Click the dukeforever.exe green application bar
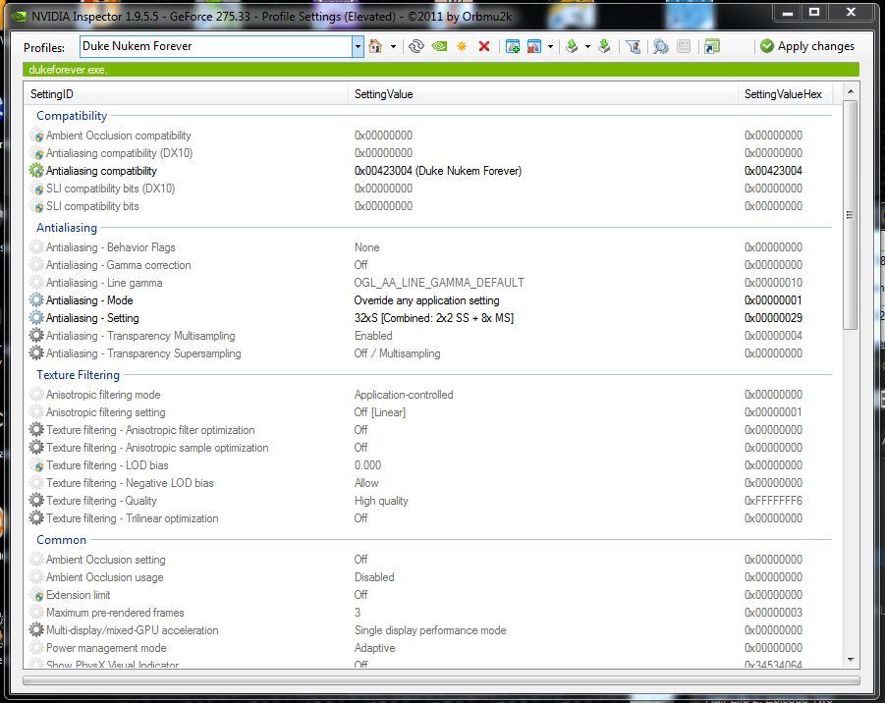This screenshot has width=885, height=703. 441,70
